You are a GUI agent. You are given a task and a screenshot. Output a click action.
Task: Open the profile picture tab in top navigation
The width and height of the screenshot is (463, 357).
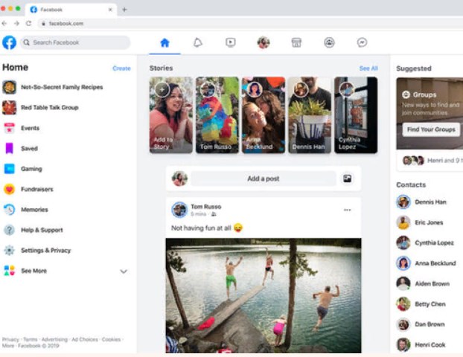(x=264, y=42)
